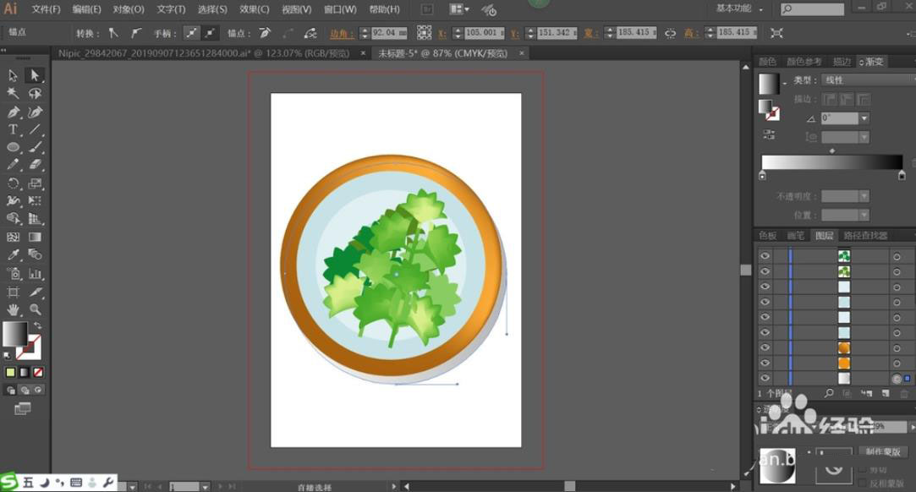Swap fill and stroke colors in the toolbox
The width and height of the screenshot is (916, 492).
pos(38,325)
